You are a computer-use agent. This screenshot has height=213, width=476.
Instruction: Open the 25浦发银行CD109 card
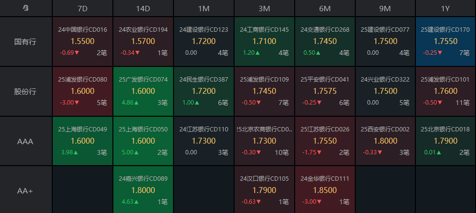click(x=264, y=91)
